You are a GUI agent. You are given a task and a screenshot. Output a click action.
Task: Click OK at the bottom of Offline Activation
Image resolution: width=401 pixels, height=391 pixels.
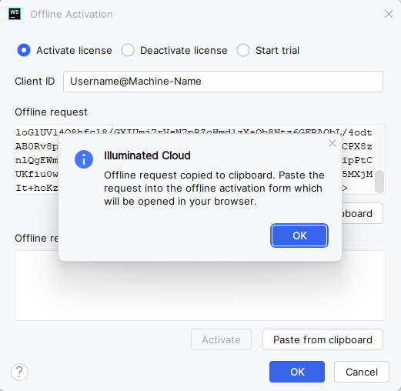[297, 372]
